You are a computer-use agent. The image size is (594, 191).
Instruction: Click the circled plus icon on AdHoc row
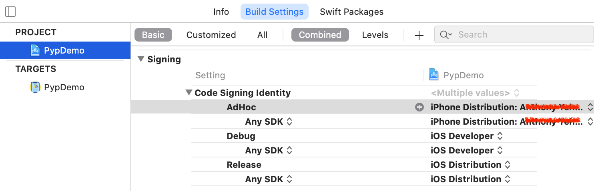(419, 107)
